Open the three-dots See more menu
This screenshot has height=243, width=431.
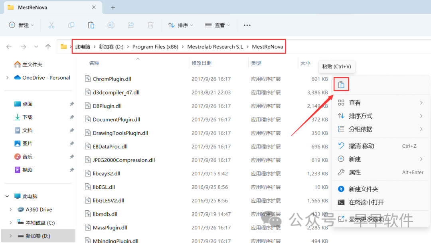pyautogui.click(x=247, y=25)
